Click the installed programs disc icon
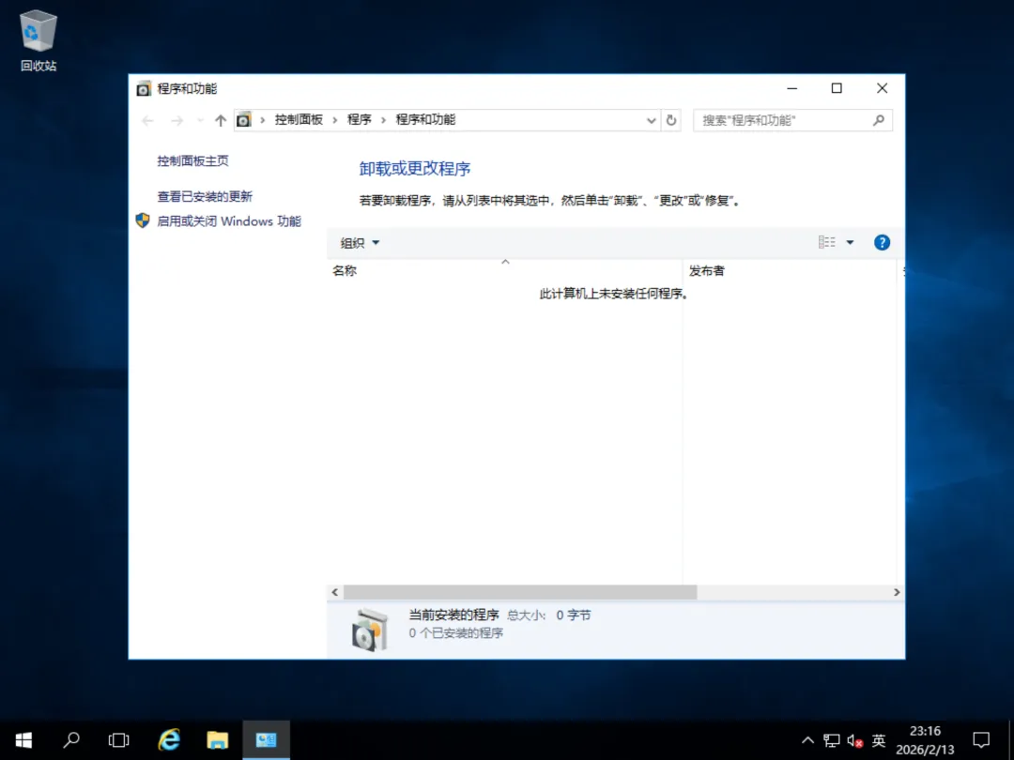The image size is (1014, 760). pyautogui.click(x=370, y=629)
